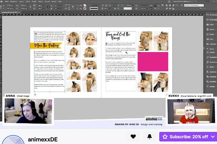Click the rotate 90° clockwise icon

pyautogui.click(x=66, y=5)
